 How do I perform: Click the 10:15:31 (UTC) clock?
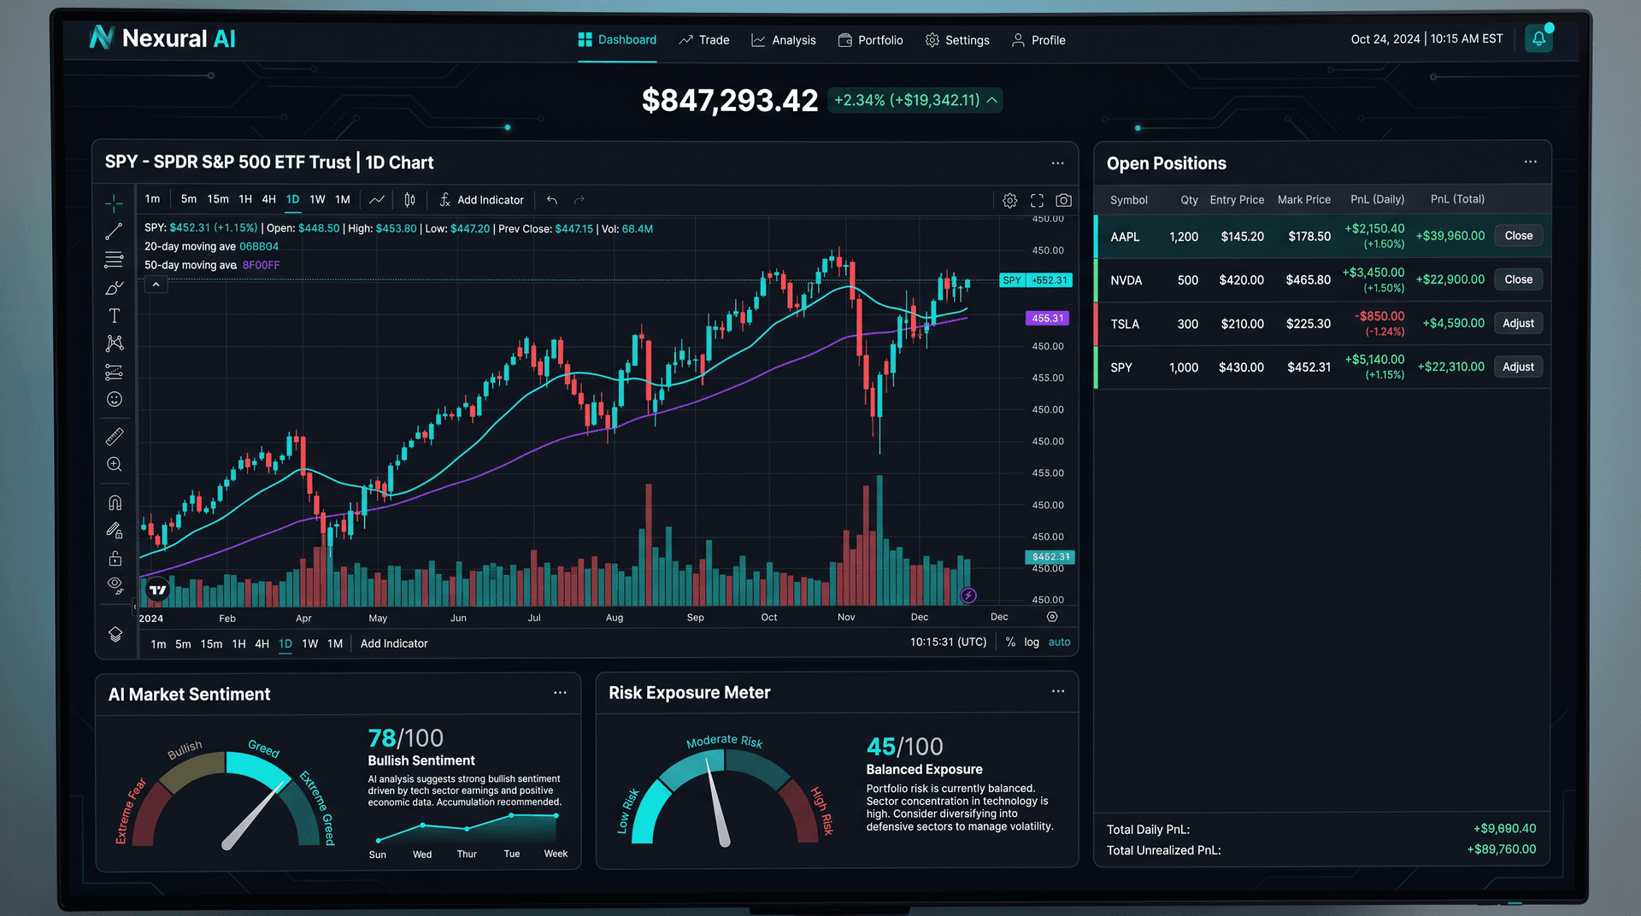tap(948, 642)
